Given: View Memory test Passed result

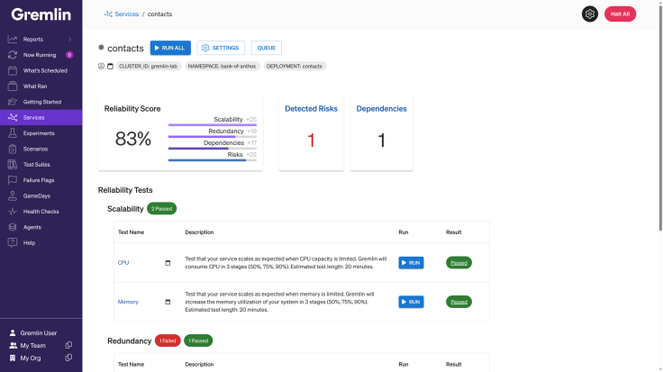Looking at the screenshot, I should 459,302.
